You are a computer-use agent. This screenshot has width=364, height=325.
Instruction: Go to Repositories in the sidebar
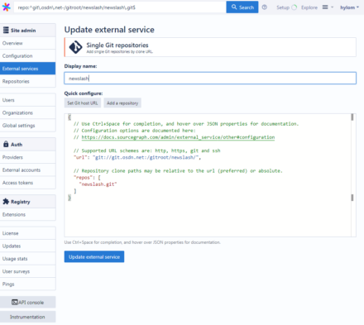tap(27, 81)
